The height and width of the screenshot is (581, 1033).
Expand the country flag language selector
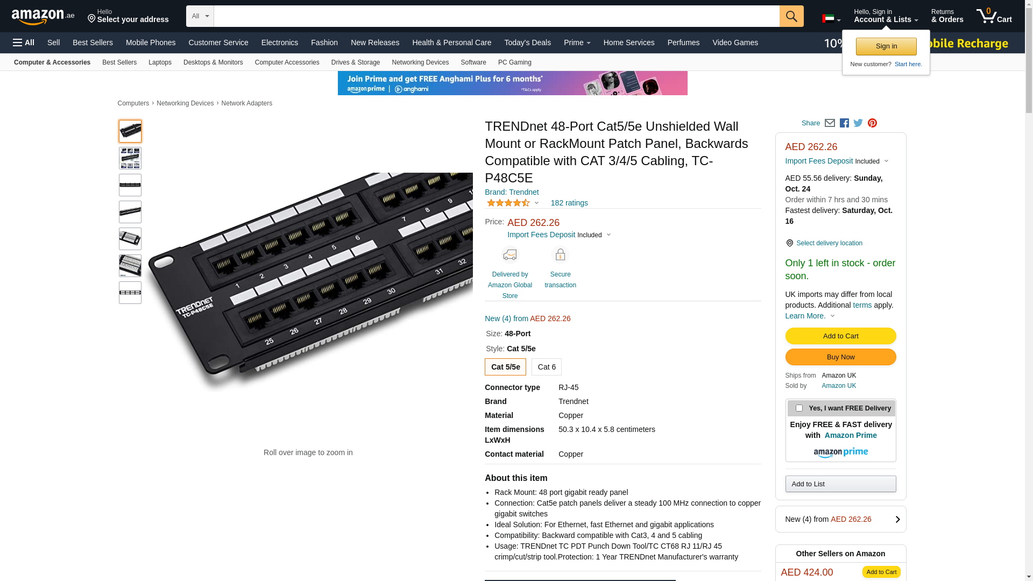pyautogui.click(x=831, y=19)
